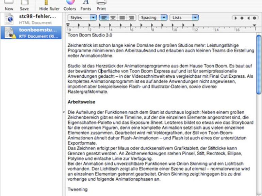The image size is (262, 196).
Task: Click the 'Hide Ruler' label text
Action: [49, 9]
